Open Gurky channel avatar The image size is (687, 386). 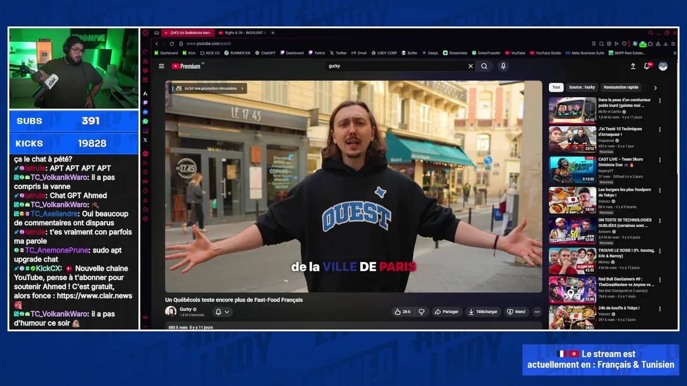coord(171,311)
